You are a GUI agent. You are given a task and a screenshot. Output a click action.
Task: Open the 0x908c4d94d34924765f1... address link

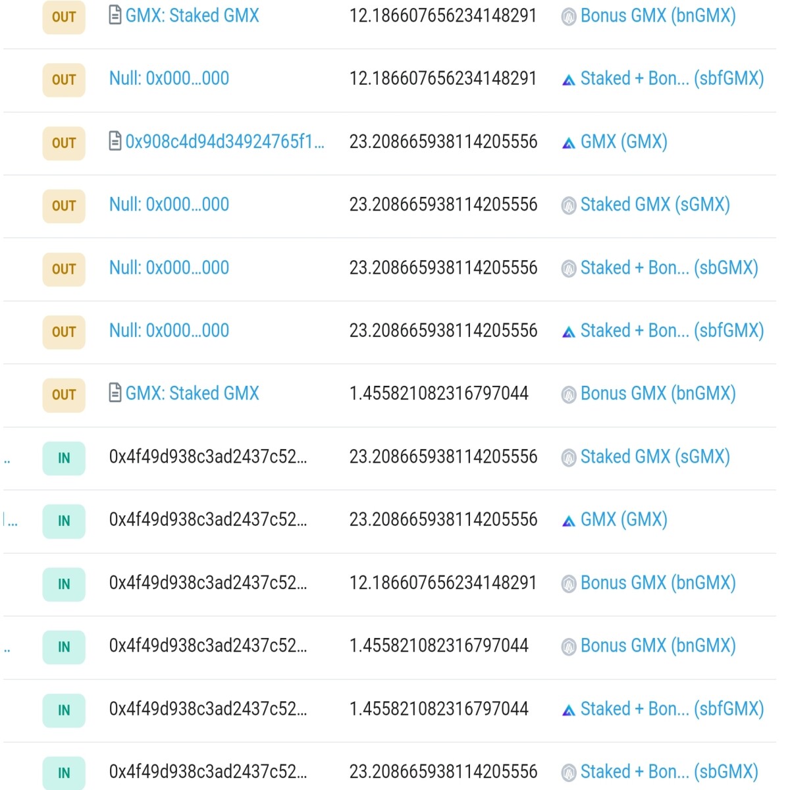(224, 142)
